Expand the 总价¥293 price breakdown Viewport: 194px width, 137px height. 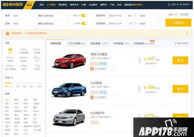coord(151,63)
